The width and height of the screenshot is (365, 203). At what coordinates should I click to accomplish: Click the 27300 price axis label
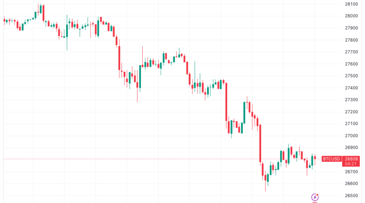pos(352,100)
